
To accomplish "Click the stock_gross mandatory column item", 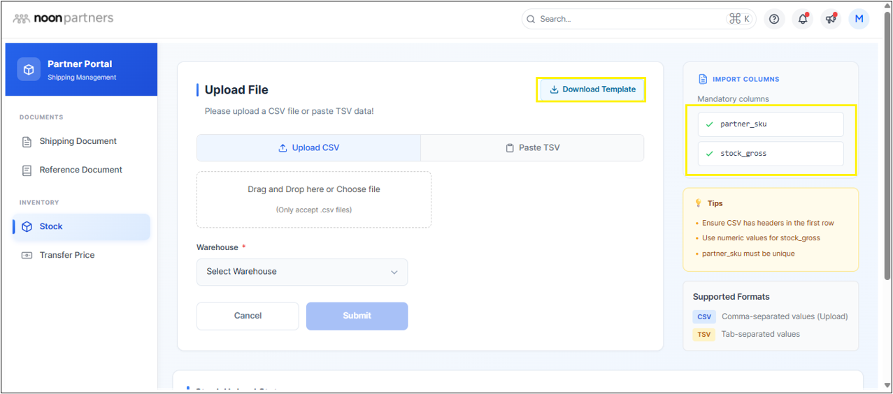I will tap(770, 154).
